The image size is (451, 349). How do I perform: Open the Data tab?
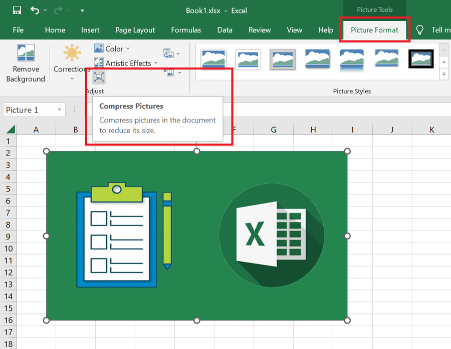coord(224,30)
